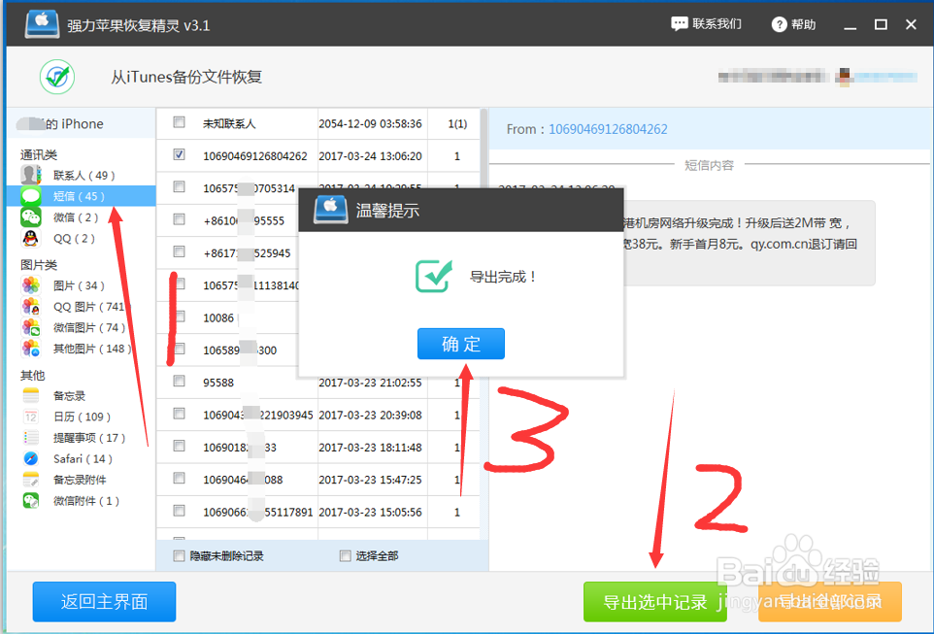Enable the 选择全部 select all checkbox
This screenshot has width=934, height=634.
345,553
